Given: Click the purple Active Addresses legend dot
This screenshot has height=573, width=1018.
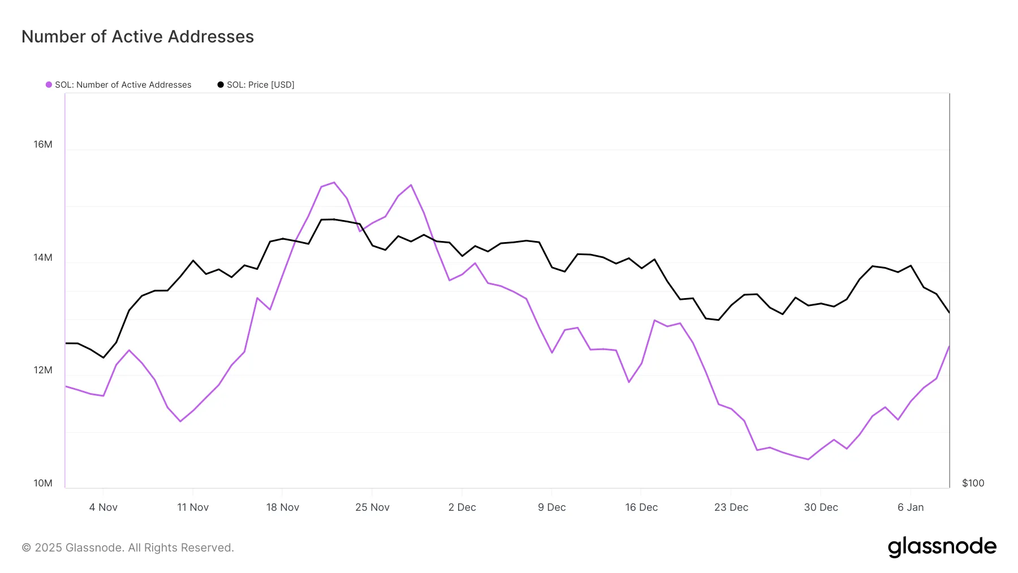Looking at the screenshot, I should (49, 85).
